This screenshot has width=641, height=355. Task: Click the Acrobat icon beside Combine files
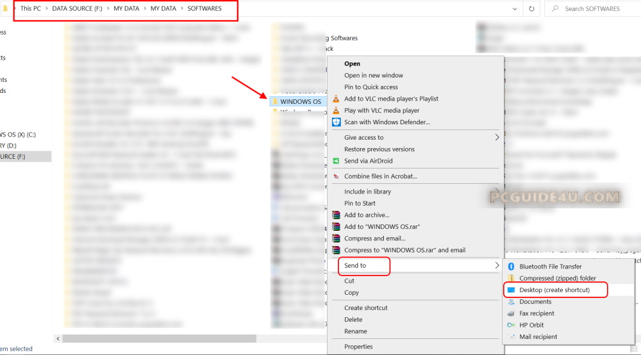tap(336, 176)
